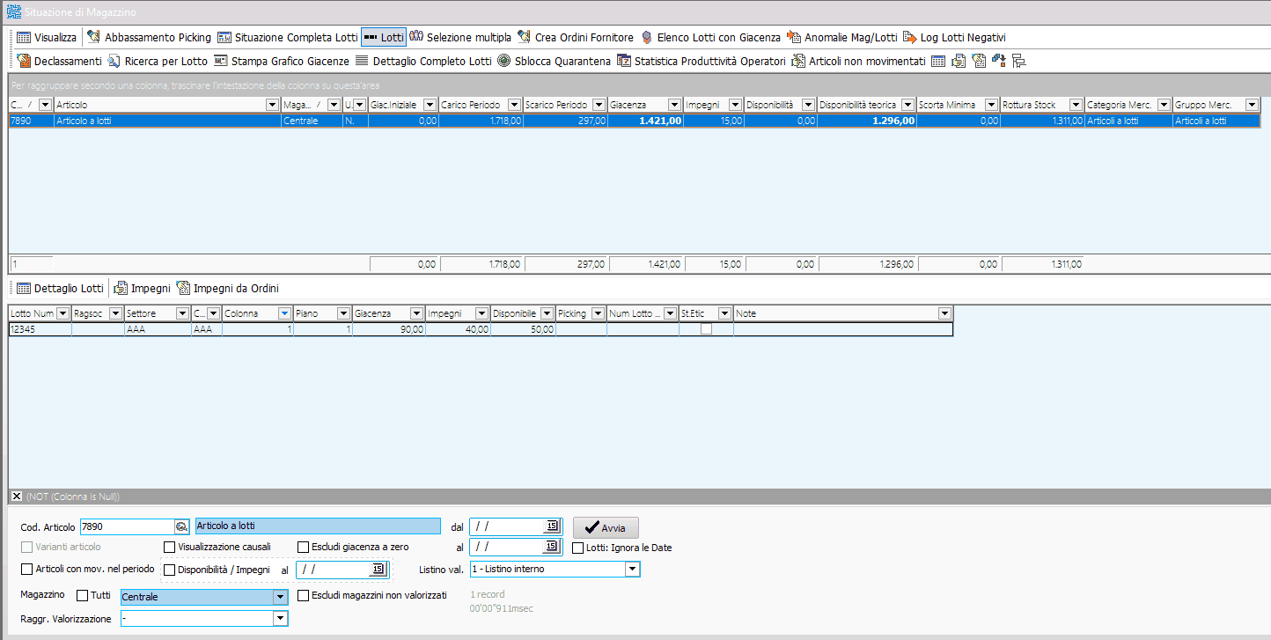Open Articoli non movimentati
This screenshot has width=1271, height=640.
[858, 61]
